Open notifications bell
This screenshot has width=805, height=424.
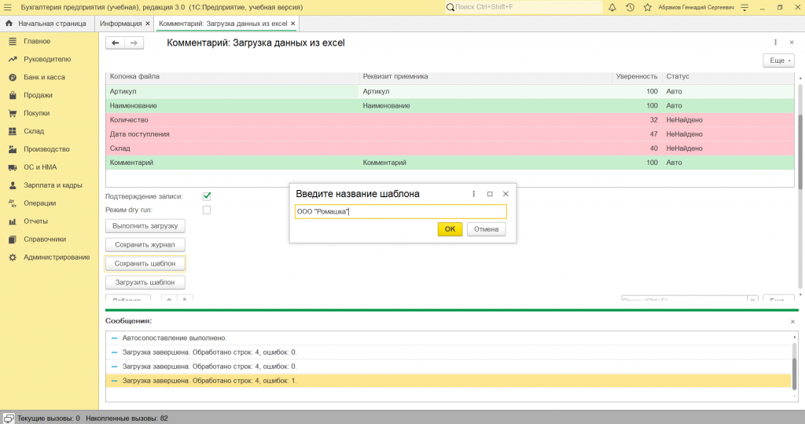[x=612, y=7]
